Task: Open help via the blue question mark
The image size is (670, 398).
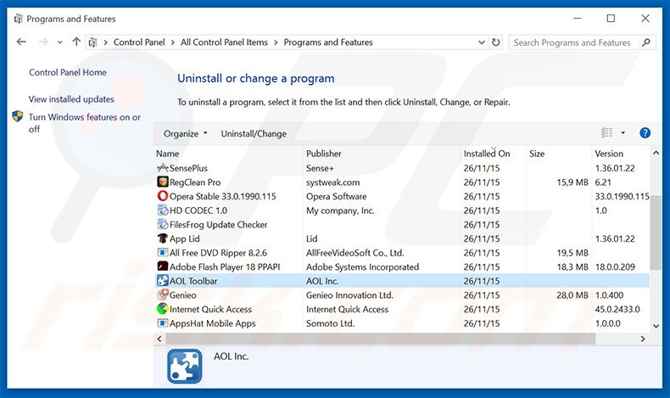Action: 645,133
